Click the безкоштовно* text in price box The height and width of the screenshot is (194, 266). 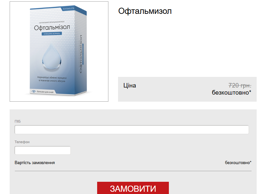[231, 93]
